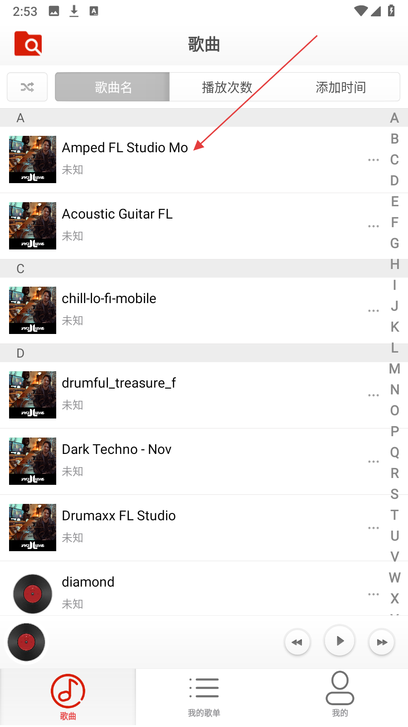This screenshot has height=727, width=408.
Task: Open the red folder search icon
Action: [x=28, y=44]
